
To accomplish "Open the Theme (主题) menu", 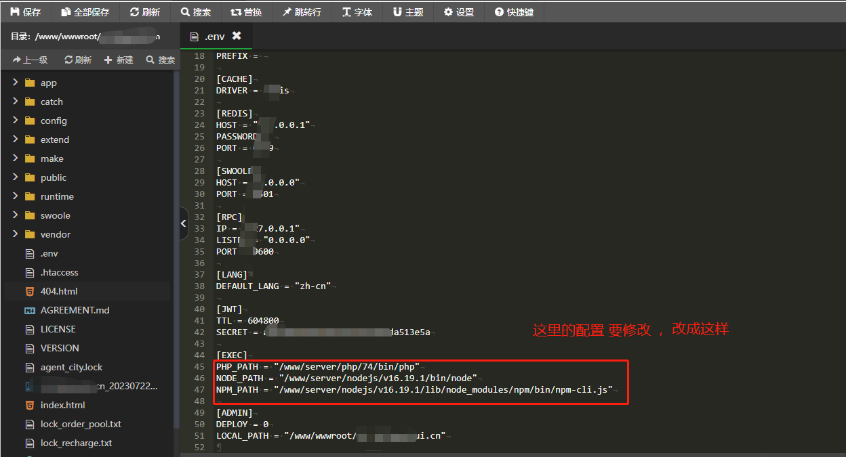I will click(408, 12).
